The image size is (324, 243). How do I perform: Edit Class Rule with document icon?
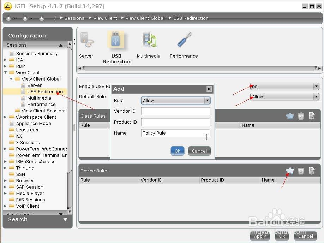coord(312,116)
